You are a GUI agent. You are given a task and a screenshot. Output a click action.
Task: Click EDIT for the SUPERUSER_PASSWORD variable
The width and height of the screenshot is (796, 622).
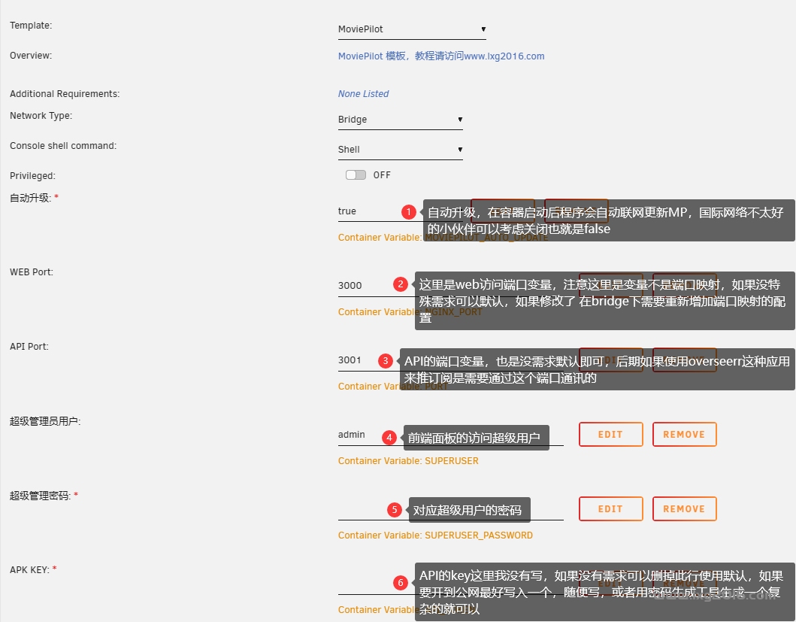click(610, 508)
